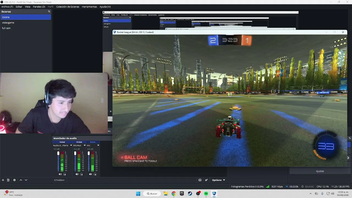Switch to Rocket League in the taskbar

pos(214,194)
